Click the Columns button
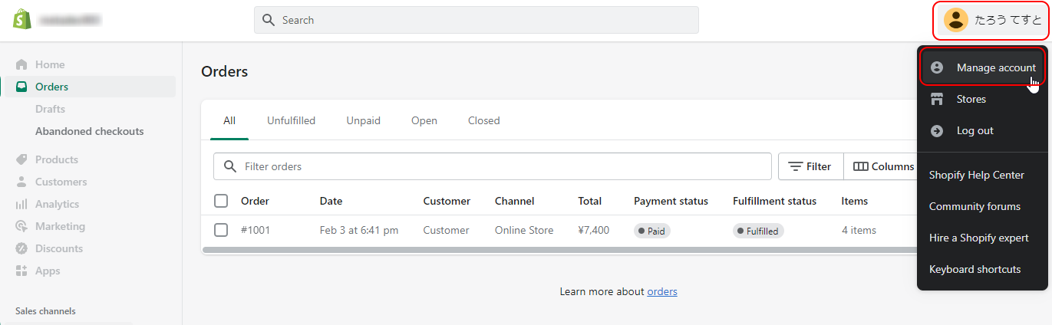Screen dimensions: 1052x325 (882, 166)
